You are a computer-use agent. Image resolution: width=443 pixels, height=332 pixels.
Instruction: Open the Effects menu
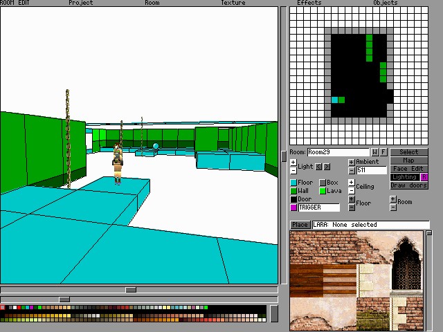tap(309, 3)
